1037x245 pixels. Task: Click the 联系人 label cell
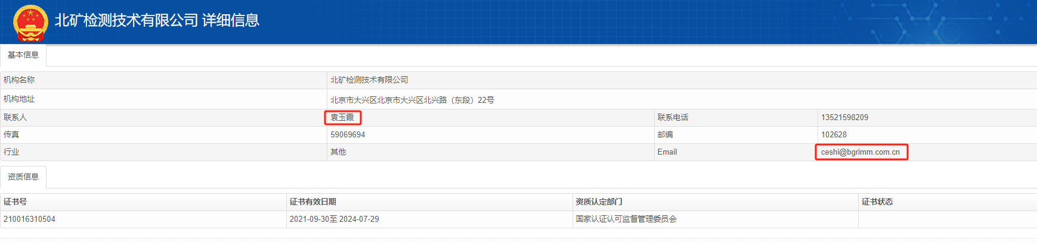click(x=163, y=117)
